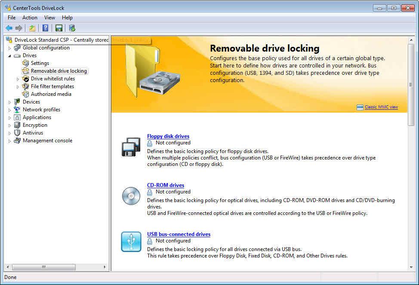Click the Forward arrow toolbar icon
Viewport: 419px width, 285px height.
click(18, 28)
